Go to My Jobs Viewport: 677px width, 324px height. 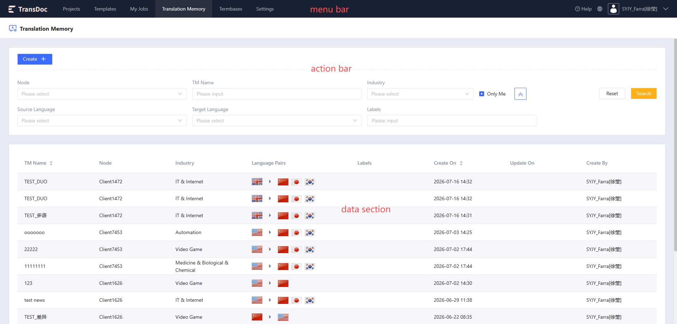point(139,9)
